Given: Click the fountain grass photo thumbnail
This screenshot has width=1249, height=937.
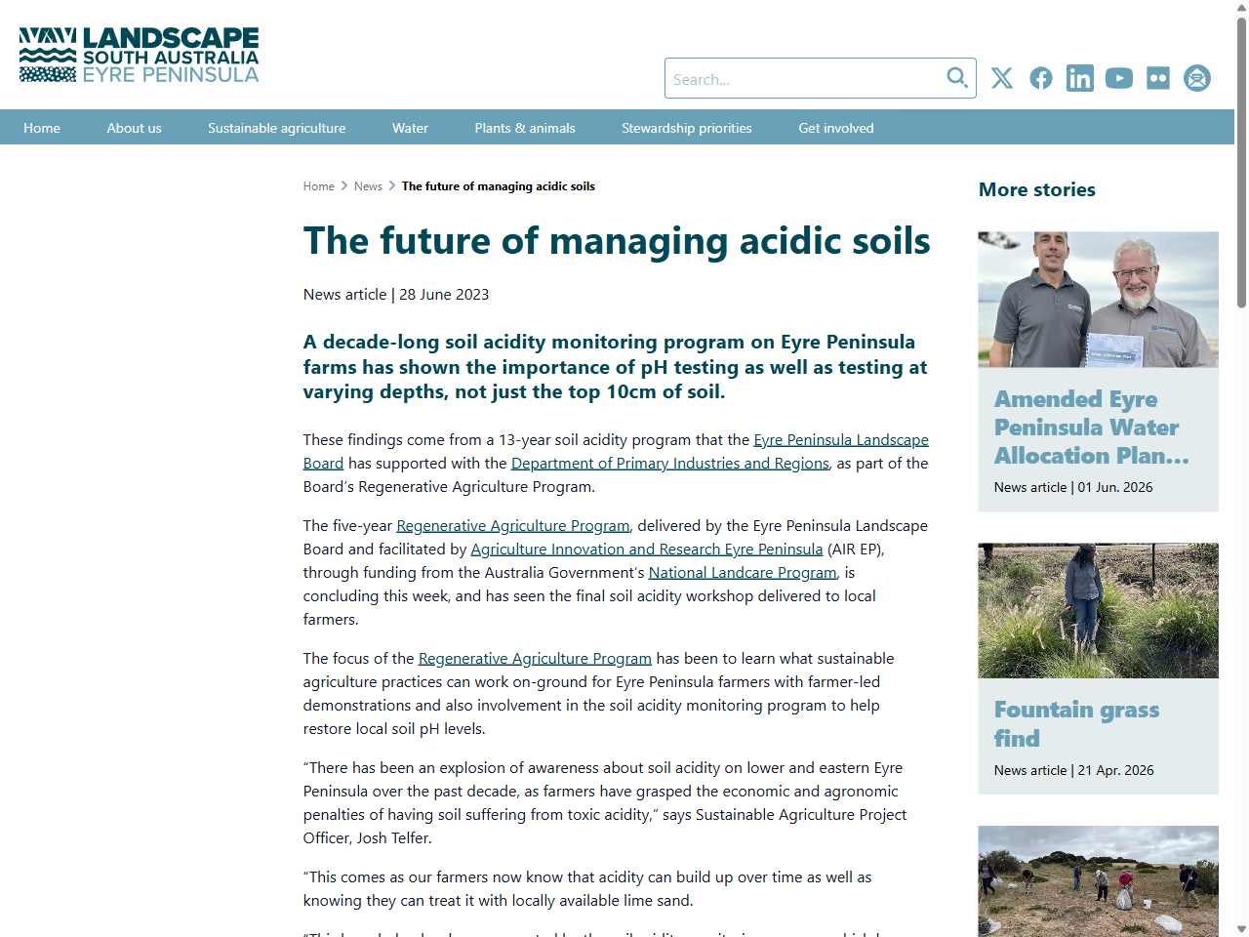Looking at the screenshot, I should click(x=1099, y=611).
